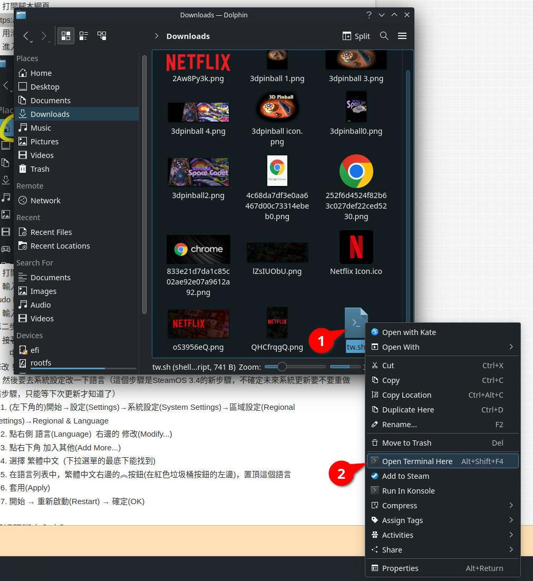Go back using the Dolphin back arrow
This screenshot has height=581, width=533.
click(26, 36)
